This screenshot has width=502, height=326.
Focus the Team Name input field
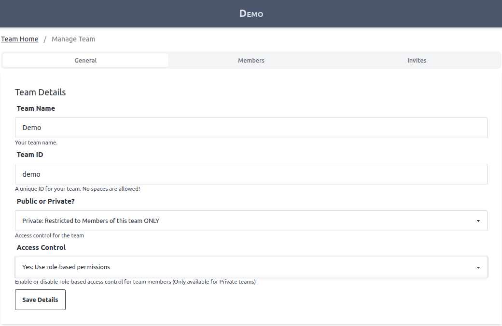tap(251, 128)
